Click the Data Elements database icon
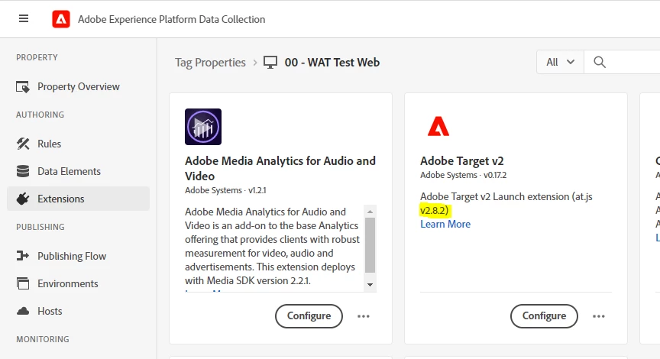The height and width of the screenshot is (359, 660). pyautogui.click(x=23, y=171)
